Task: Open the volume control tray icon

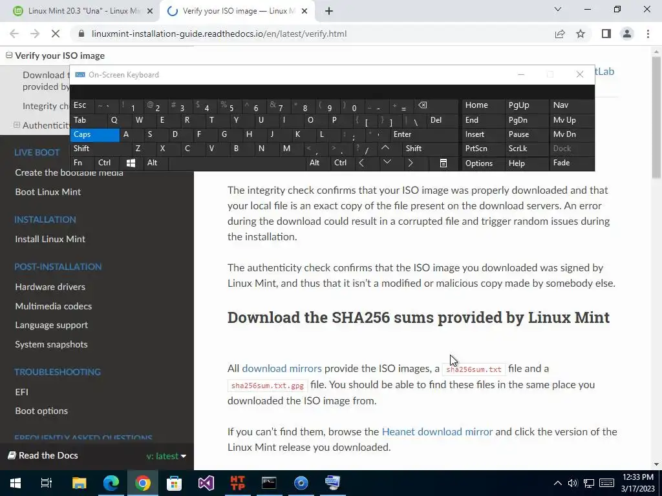Action: click(573, 483)
